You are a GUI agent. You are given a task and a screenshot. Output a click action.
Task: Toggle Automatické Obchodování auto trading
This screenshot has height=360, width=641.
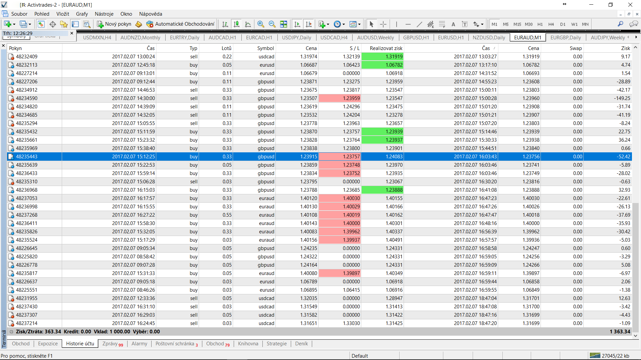pos(181,24)
